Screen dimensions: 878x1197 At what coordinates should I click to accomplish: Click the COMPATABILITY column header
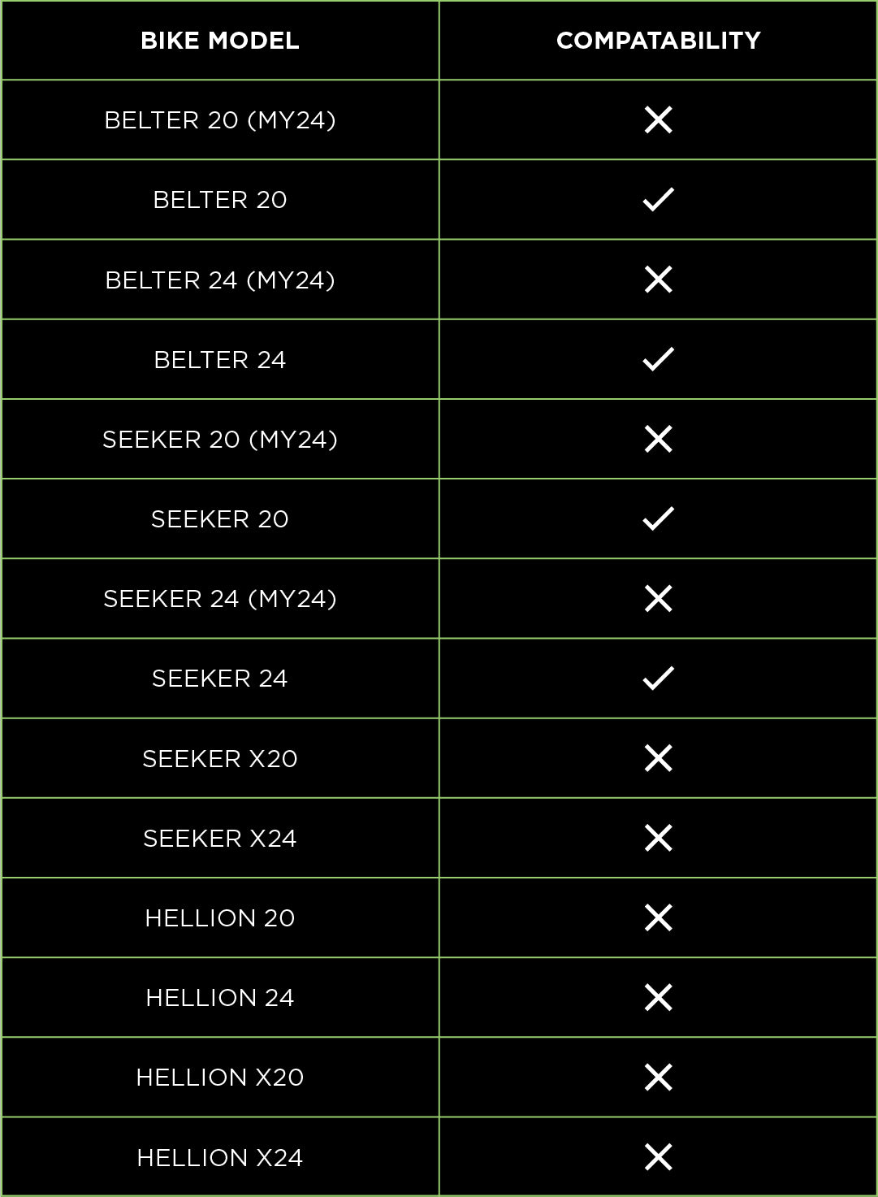tap(658, 41)
